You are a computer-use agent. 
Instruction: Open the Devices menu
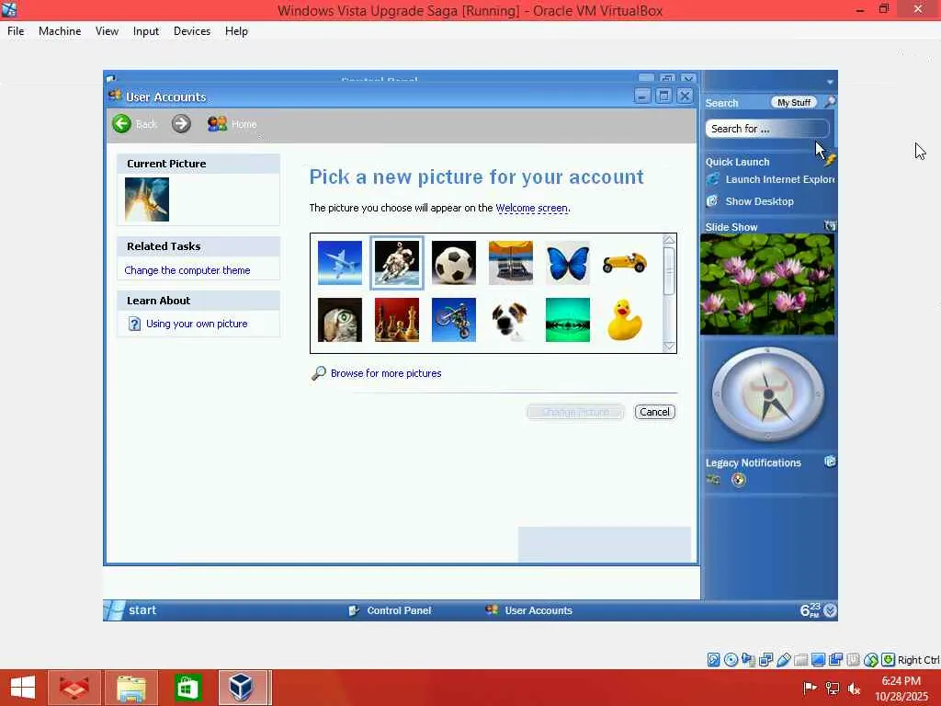tap(192, 31)
